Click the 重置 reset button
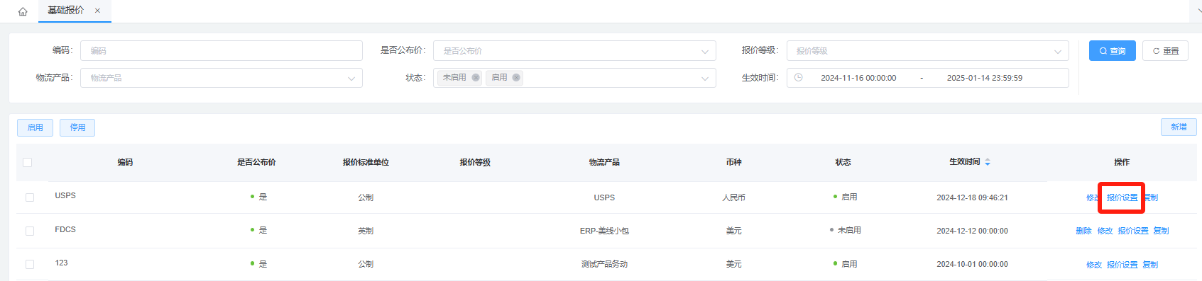Viewport: 1202px width, 281px height. [1165, 51]
